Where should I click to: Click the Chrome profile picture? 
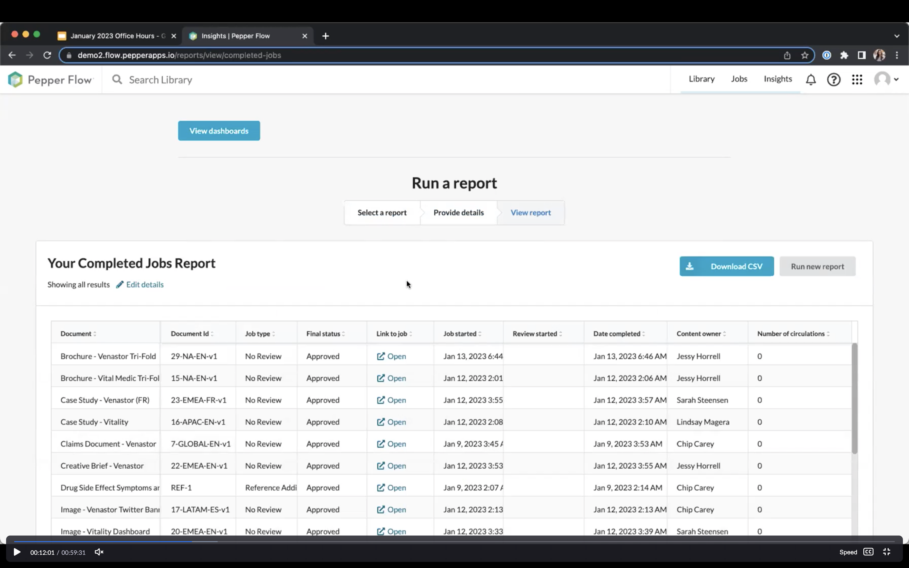pos(879,55)
